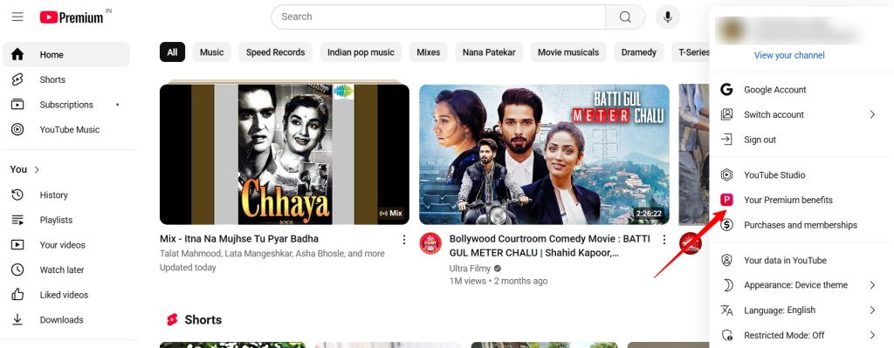Open Your videos in the sidebar
The height and width of the screenshot is (348, 894).
point(66,245)
